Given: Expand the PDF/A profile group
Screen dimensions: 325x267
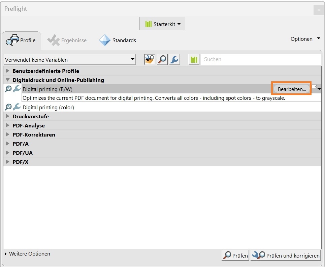Looking at the screenshot, I should pyautogui.click(x=7, y=144).
